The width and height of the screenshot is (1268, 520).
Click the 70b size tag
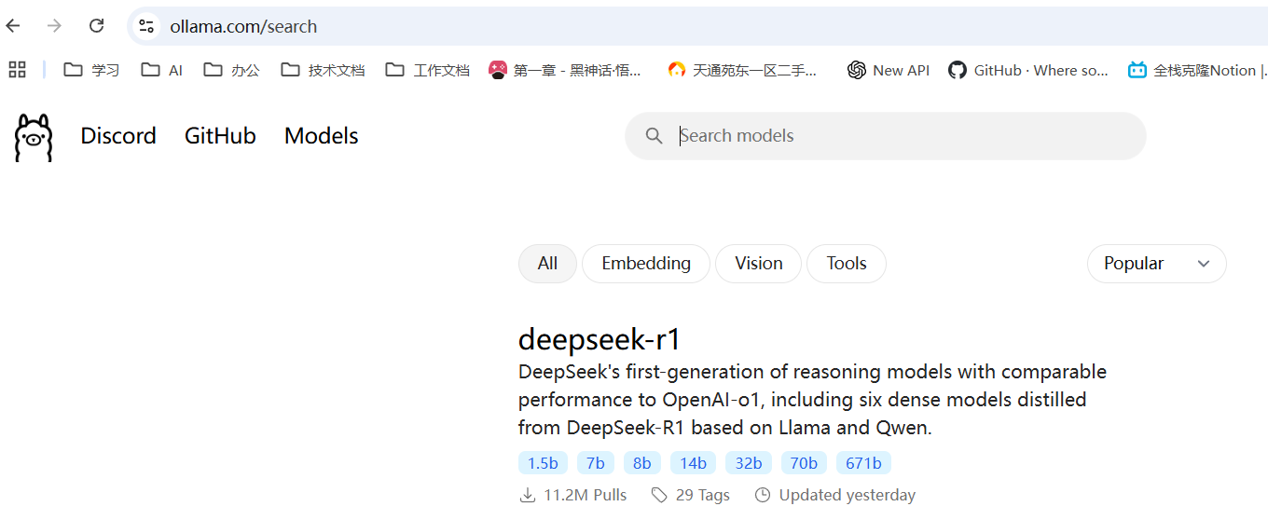804,463
